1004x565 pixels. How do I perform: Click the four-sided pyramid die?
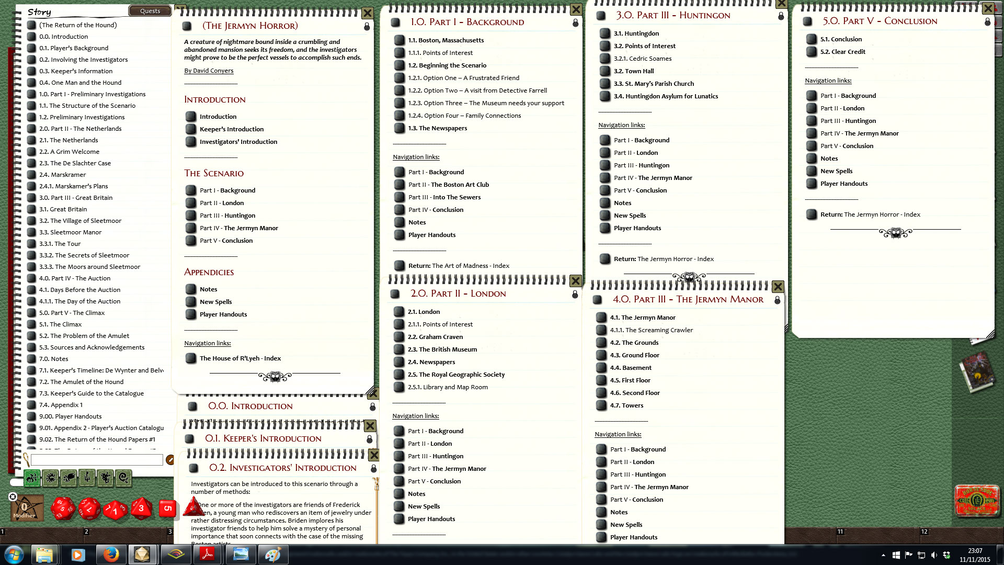coord(193,507)
